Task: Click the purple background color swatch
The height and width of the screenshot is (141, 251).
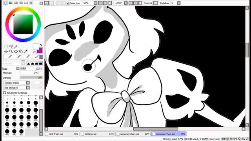Action: pyautogui.click(x=40, y=51)
